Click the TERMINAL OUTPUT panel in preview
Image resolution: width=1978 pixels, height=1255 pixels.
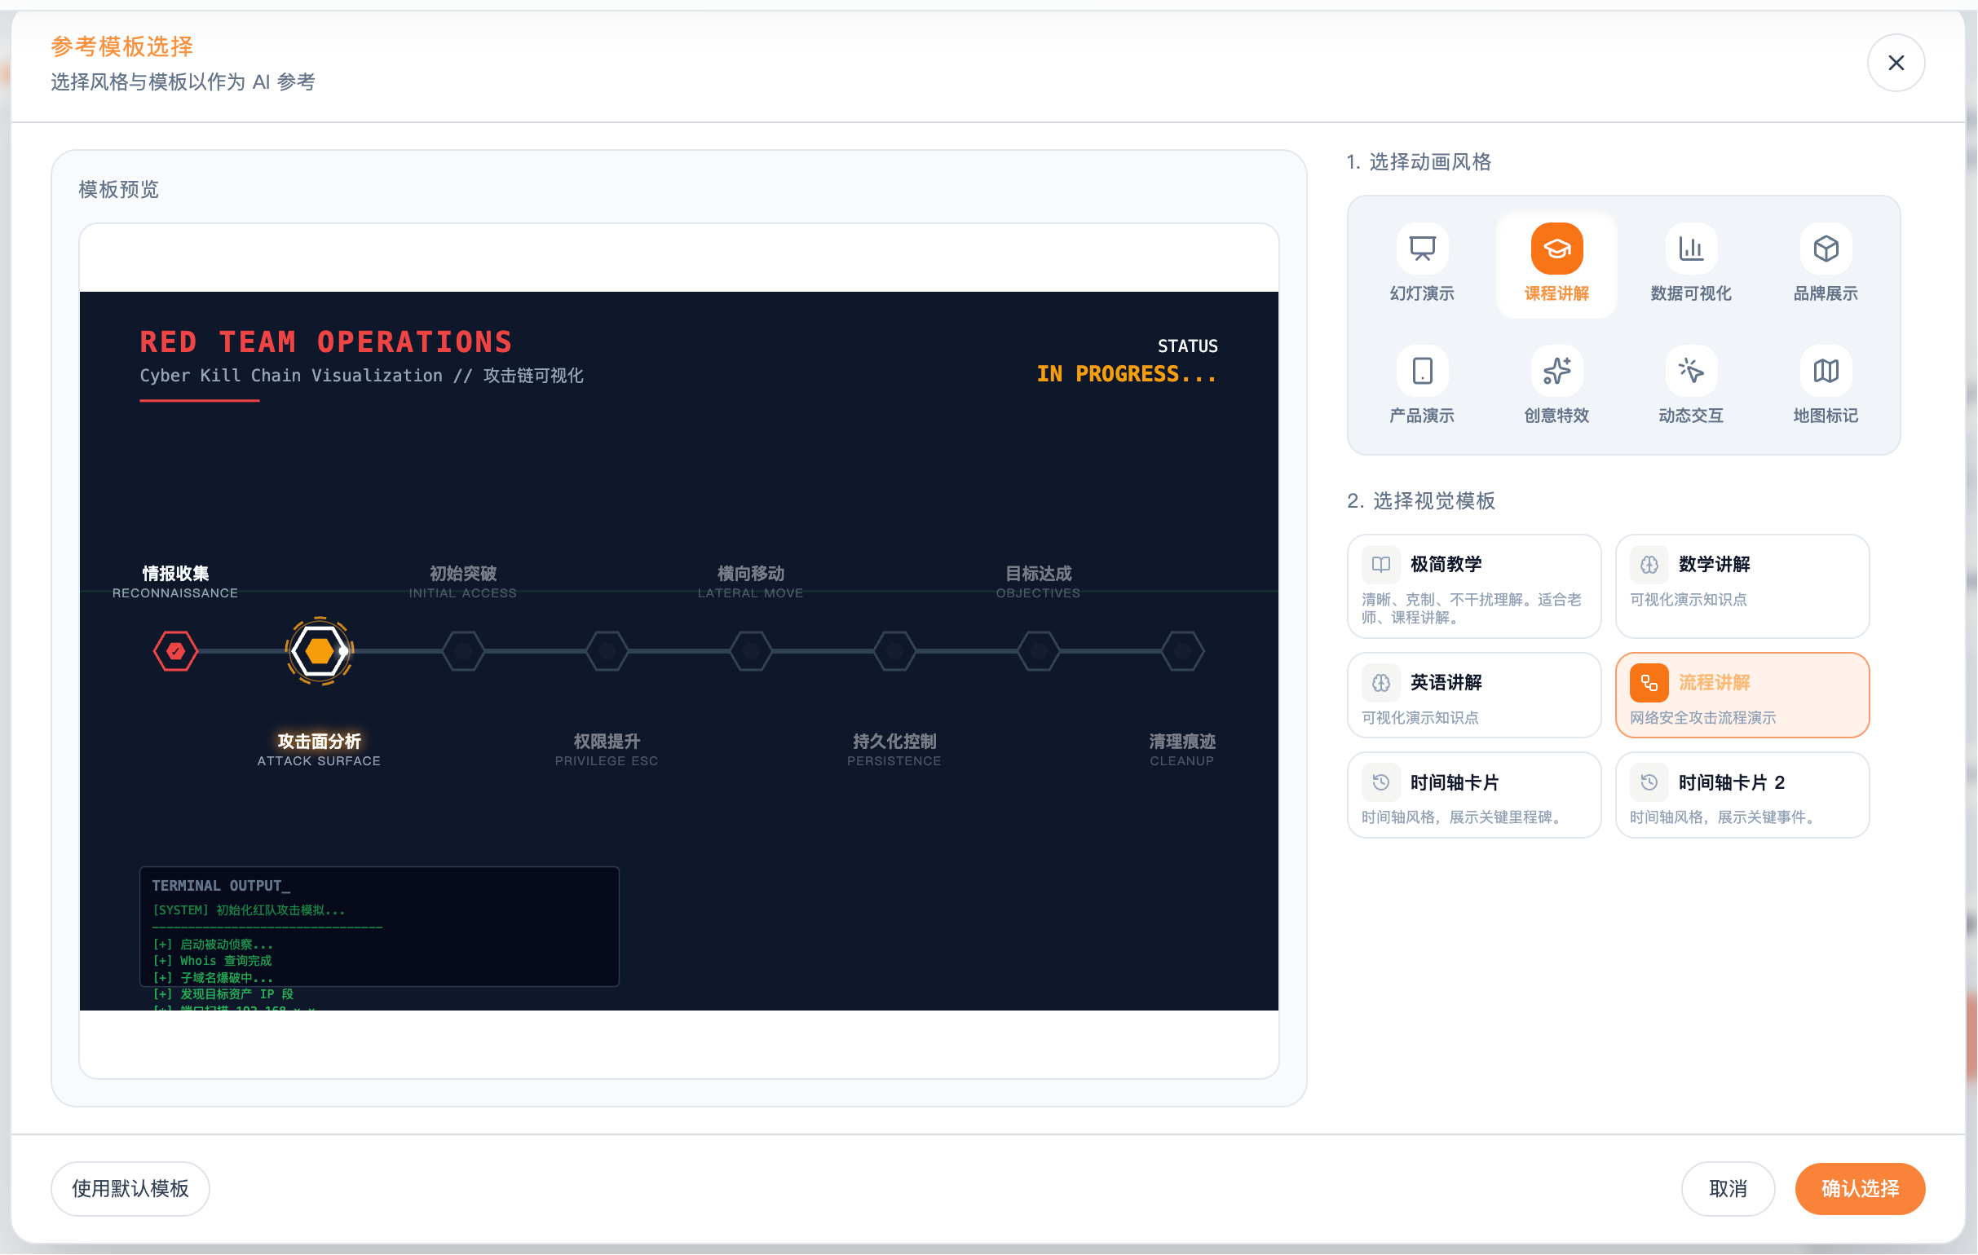[378, 927]
